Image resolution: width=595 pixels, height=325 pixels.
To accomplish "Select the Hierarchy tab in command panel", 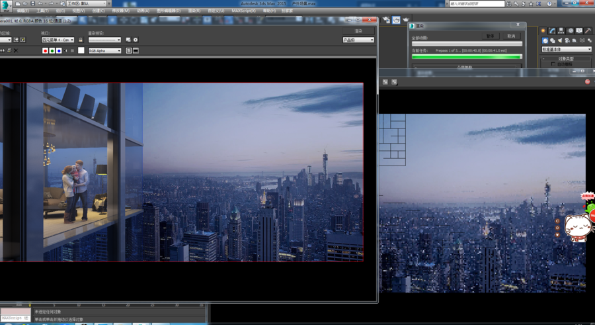I will pyautogui.click(x=561, y=31).
